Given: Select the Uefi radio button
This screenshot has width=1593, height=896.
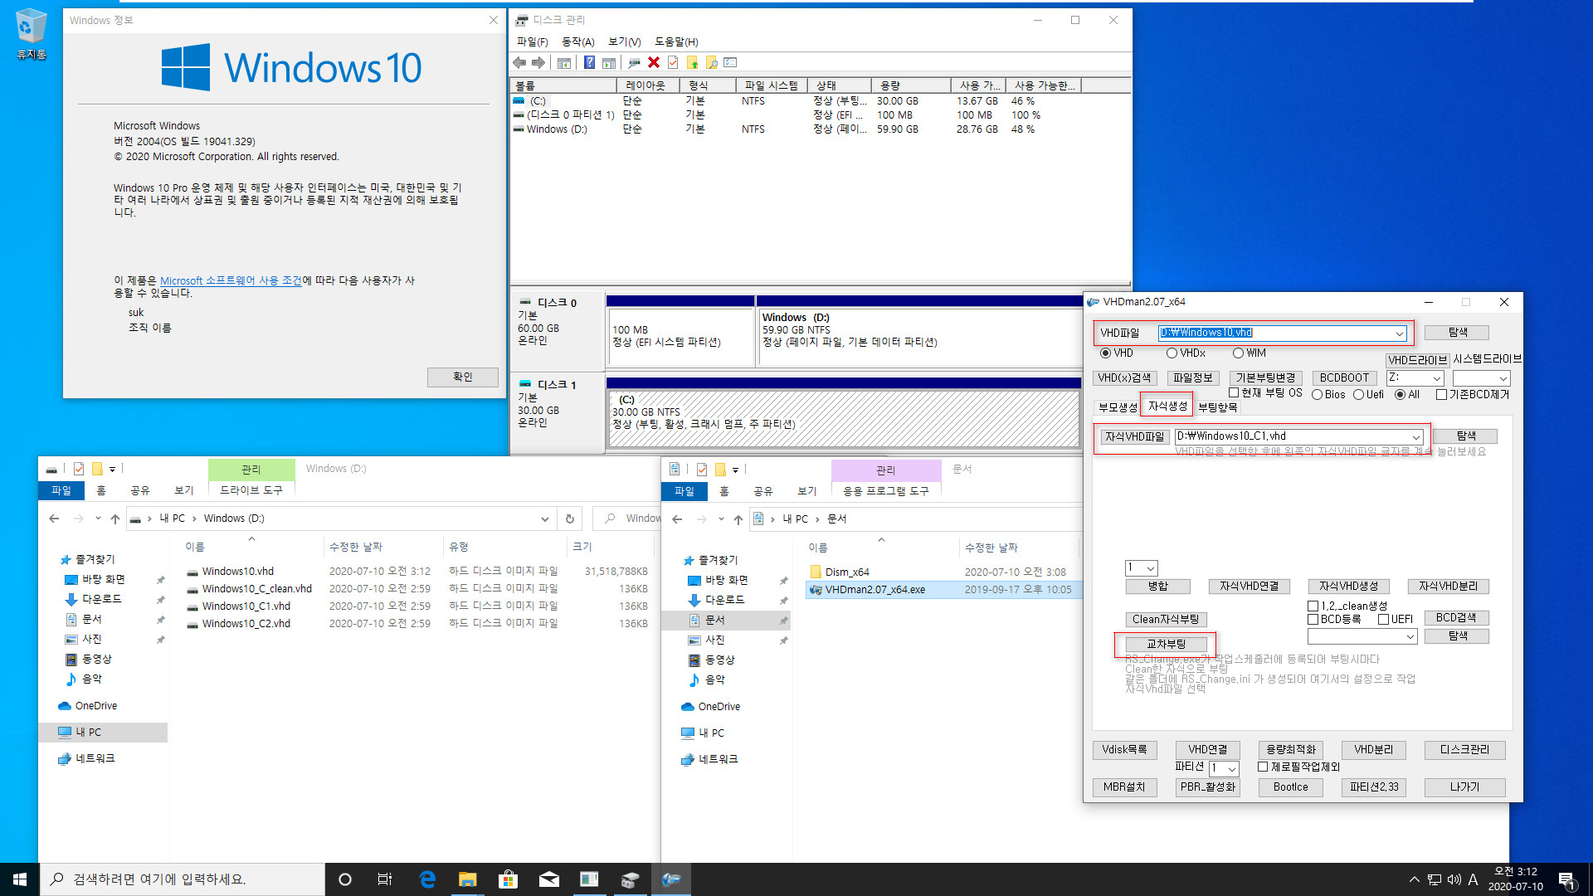Looking at the screenshot, I should click(x=1358, y=395).
